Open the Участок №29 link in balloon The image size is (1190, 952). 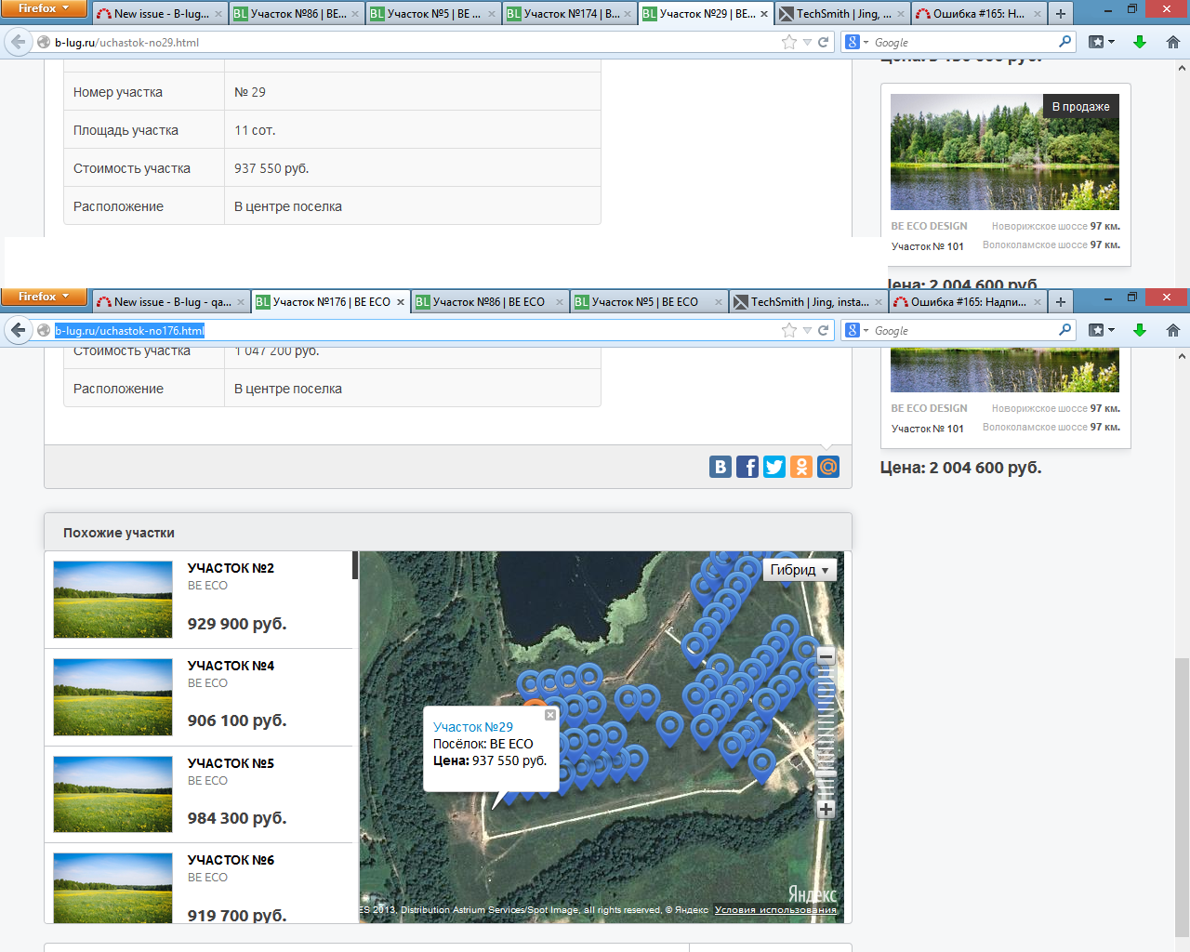tap(473, 727)
